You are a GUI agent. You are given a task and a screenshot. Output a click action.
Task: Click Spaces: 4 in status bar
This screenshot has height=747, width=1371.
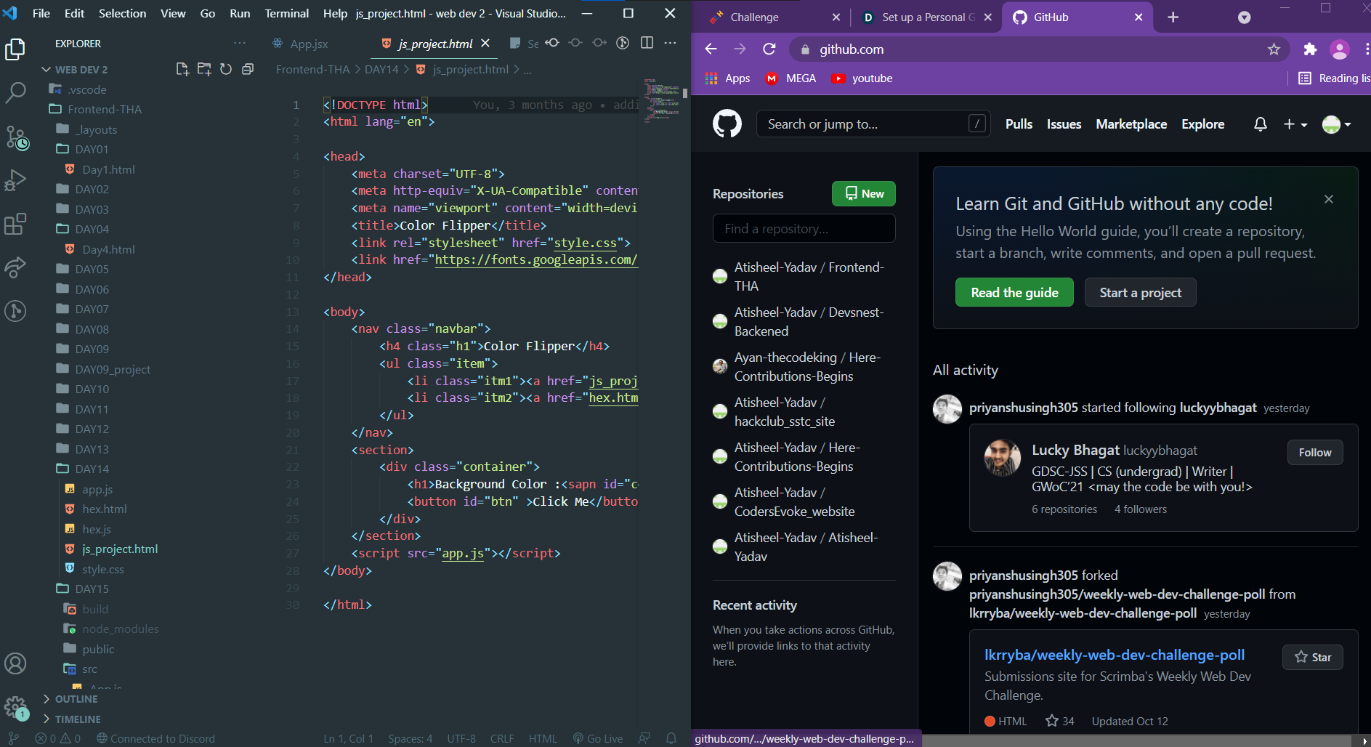tap(410, 738)
